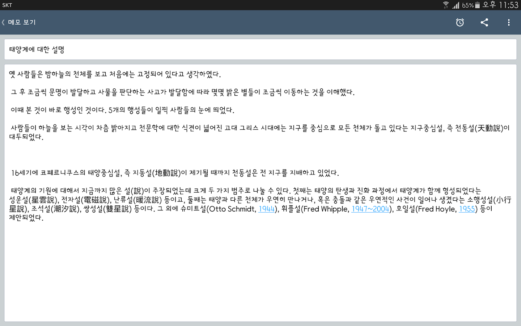The image size is (521, 326).
Task: Open the 1947~2004 Whipple link
Action: click(x=370, y=209)
